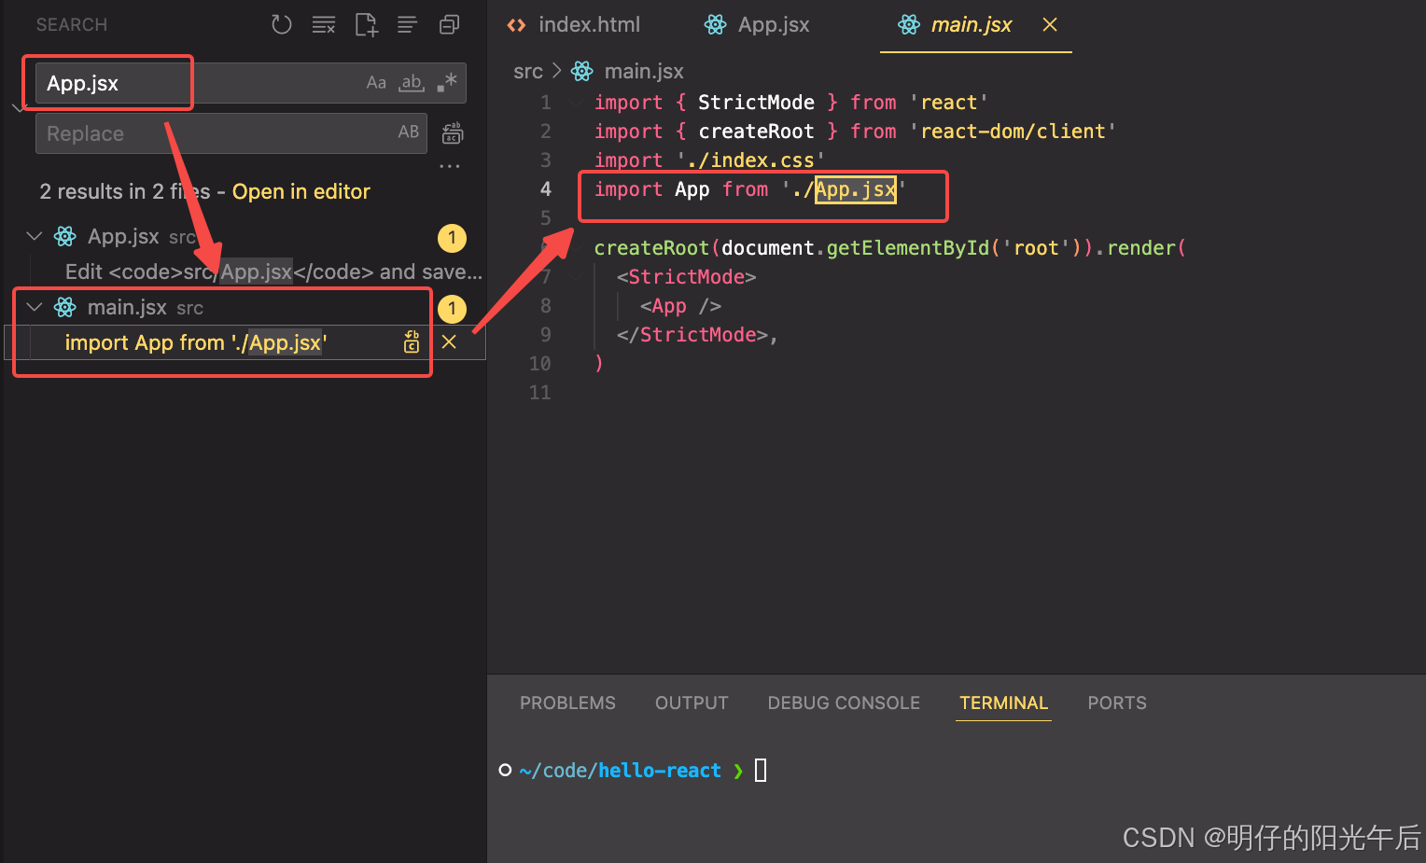
Task: Click index.html tab file icon
Action: (x=516, y=25)
